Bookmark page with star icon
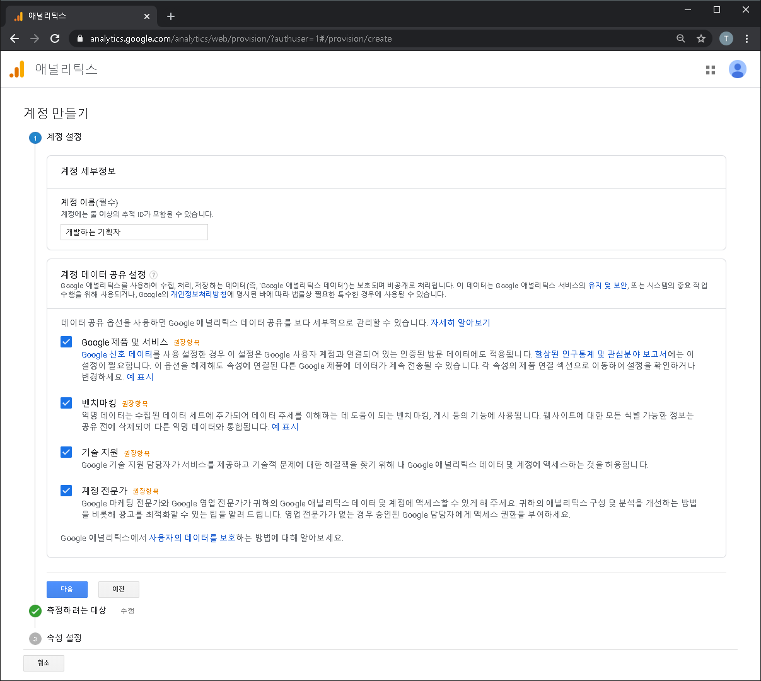Image resolution: width=761 pixels, height=681 pixels. pyautogui.click(x=700, y=38)
